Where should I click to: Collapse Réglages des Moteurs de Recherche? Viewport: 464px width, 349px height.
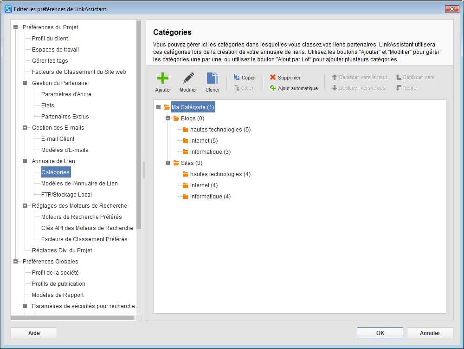click(25, 205)
